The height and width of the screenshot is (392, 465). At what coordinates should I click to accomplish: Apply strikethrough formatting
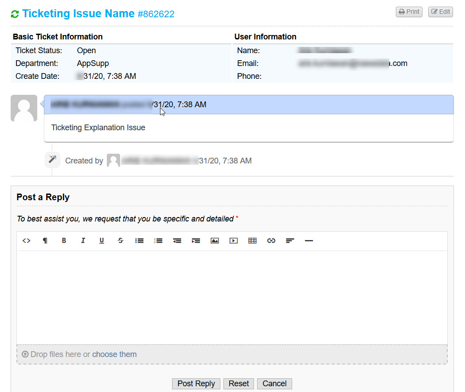121,241
